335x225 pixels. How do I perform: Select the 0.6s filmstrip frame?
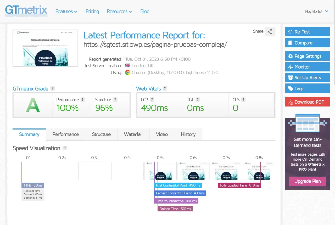pos(193,171)
